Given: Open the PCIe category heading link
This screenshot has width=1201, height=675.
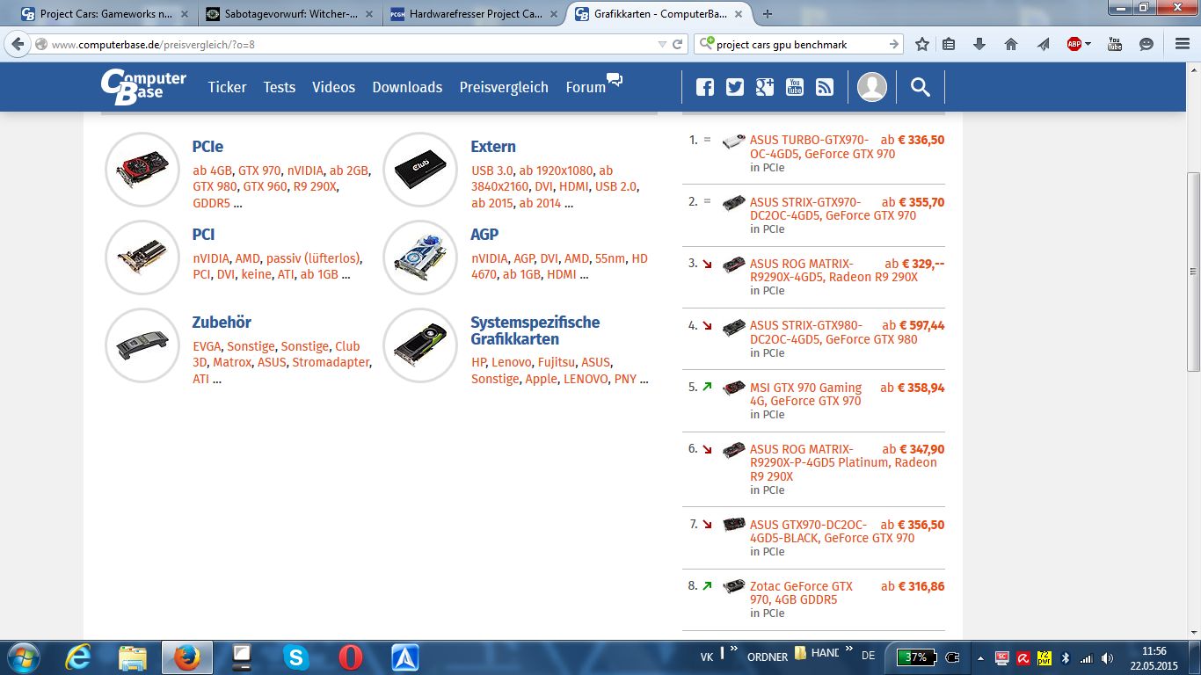Looking at the screenshot, I should click(x=208, y=147).
